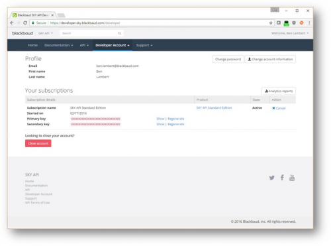
Task: Click the shield extension icon
Action: tap(294, 23)
